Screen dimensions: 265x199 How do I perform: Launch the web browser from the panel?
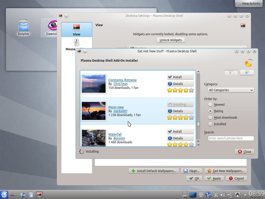click(x=23, y=195)
